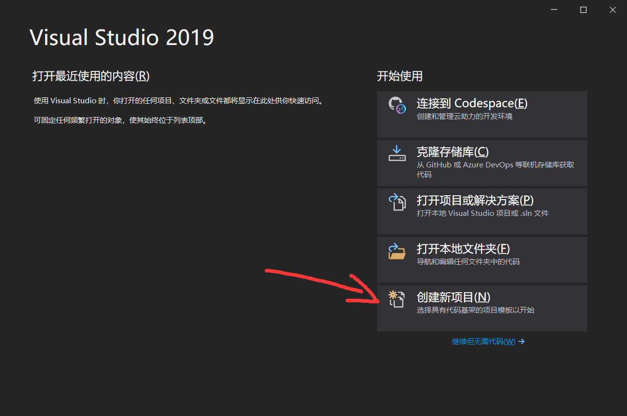Choose 打开本地文件夹(F)
This screenshot has width=627, height=416.
[482, 259]
